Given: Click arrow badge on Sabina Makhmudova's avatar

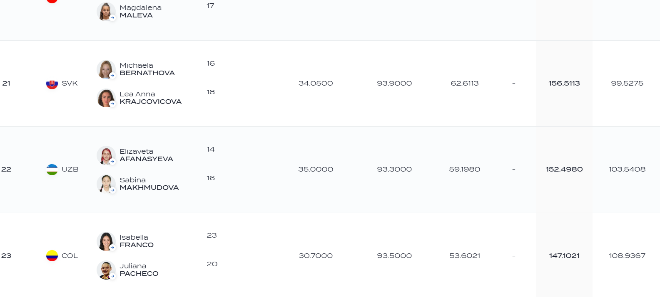Looking at the screenshot, I should pos(112,190).
